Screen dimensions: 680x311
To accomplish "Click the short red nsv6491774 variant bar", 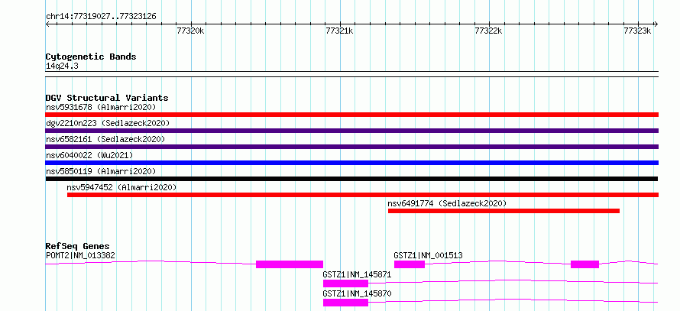I will (504, 211).
